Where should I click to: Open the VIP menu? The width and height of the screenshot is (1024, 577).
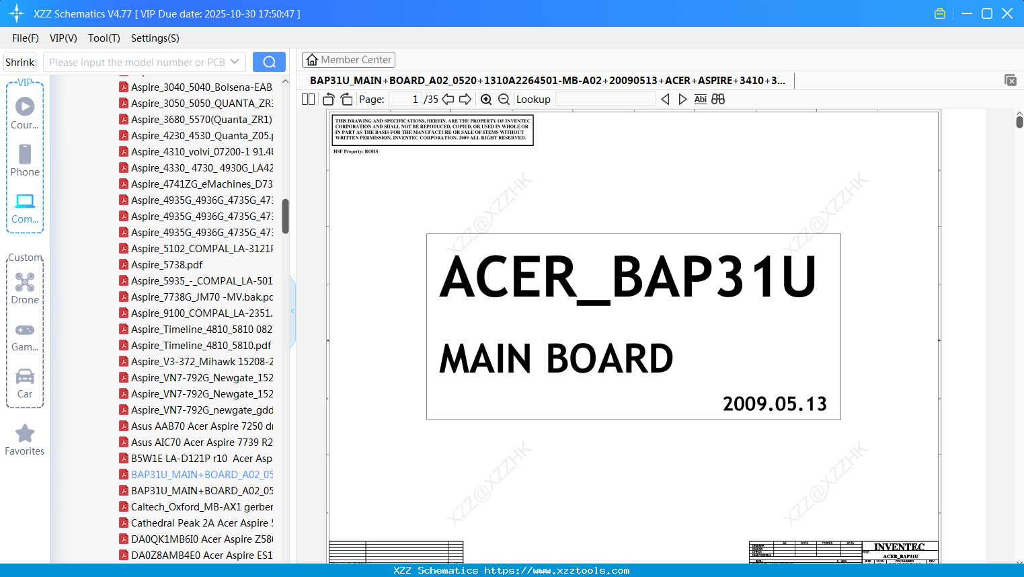pyautogui.click(x=63, y=38)
